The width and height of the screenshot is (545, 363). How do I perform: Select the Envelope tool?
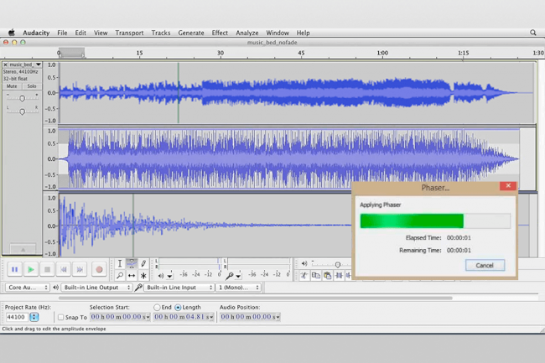(132, 263)
